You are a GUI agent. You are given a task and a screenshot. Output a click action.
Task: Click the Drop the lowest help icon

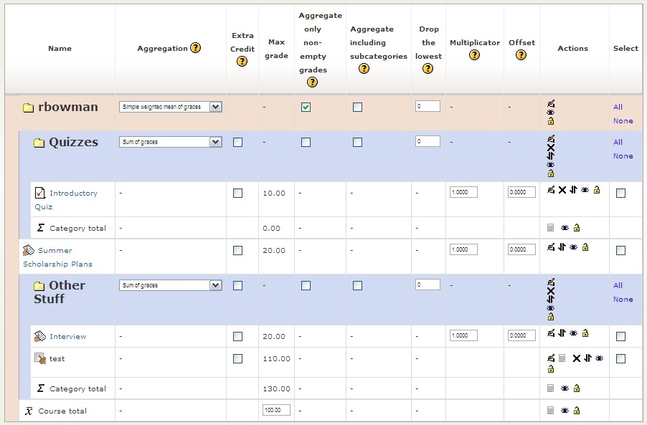(428, 69)
